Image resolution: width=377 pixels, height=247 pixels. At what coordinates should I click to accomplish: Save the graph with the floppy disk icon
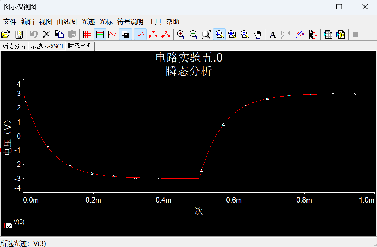tap(19, 34)
